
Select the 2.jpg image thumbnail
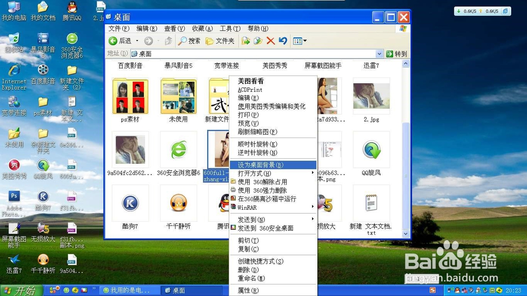[x=372, y=96]
